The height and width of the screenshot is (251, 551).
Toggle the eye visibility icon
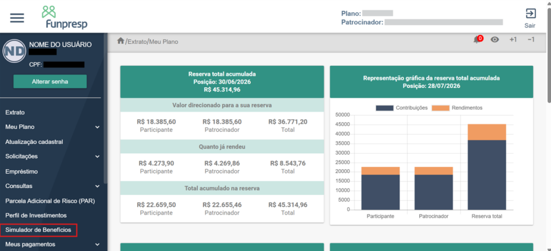(x=495, y=40)
